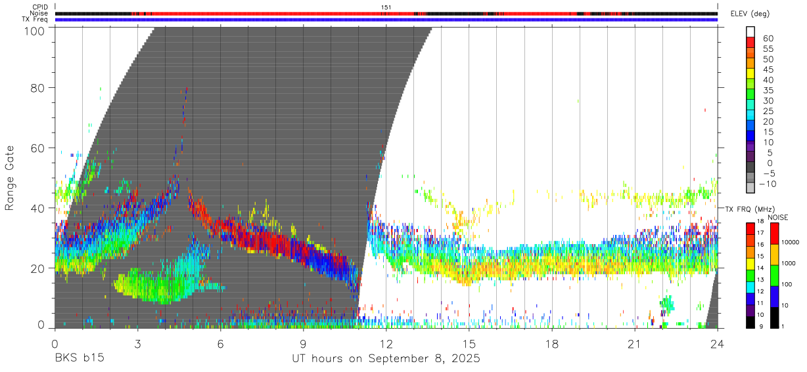Screen dimensions: 807x372
Task: Click the 'Noise' row label at top left
Action: [x=40, y=13]
